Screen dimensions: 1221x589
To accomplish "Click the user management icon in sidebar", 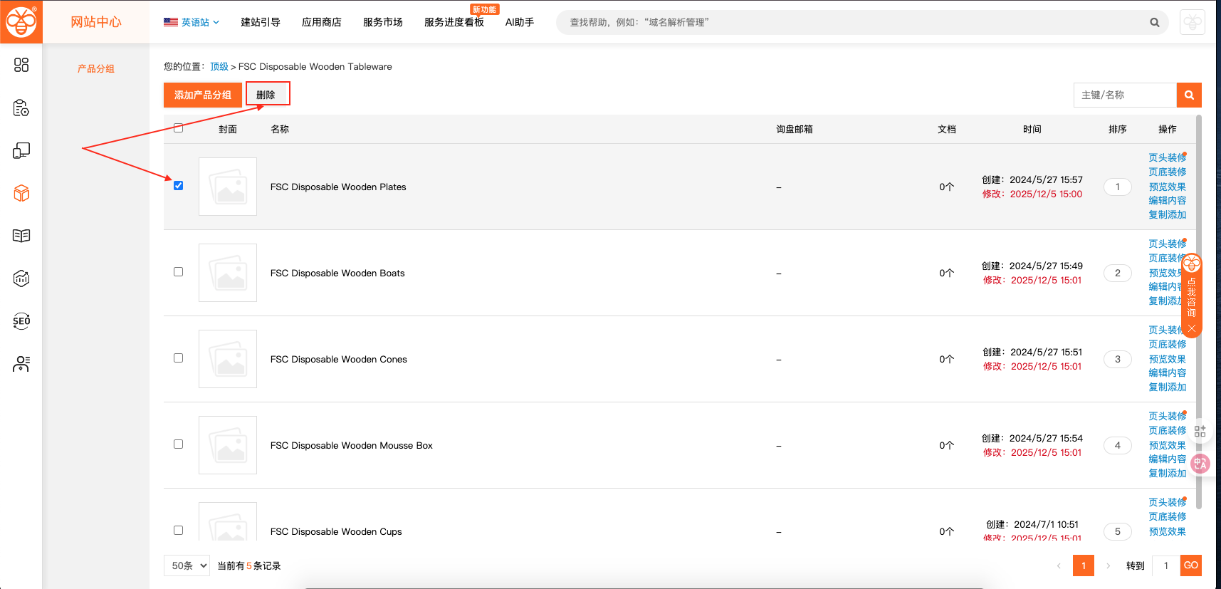I will [21, 364].
